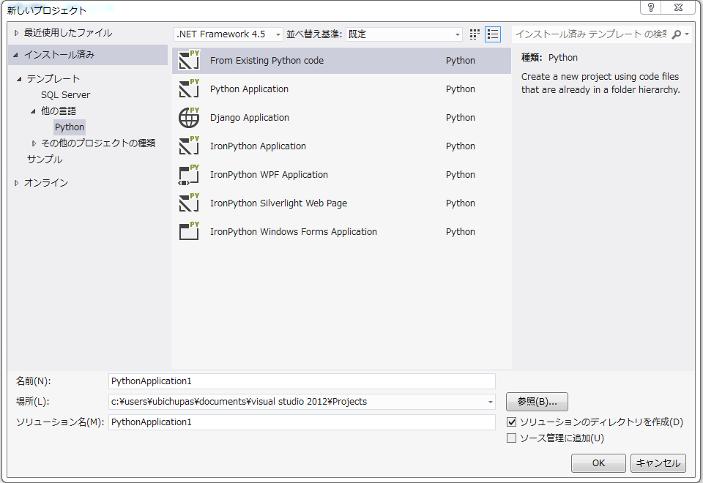This screenshot has height=483, width=703.
Task: Open the 並べ替え基準 sort dropdown
Action: 458,34
